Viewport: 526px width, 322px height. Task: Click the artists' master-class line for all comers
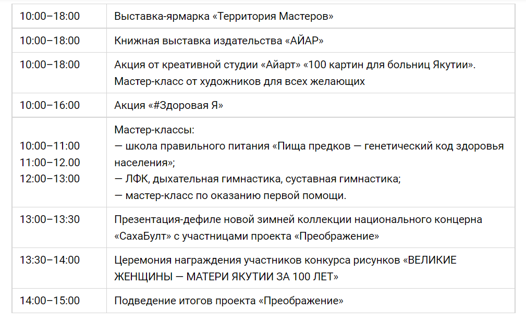(x=239, y=81)
